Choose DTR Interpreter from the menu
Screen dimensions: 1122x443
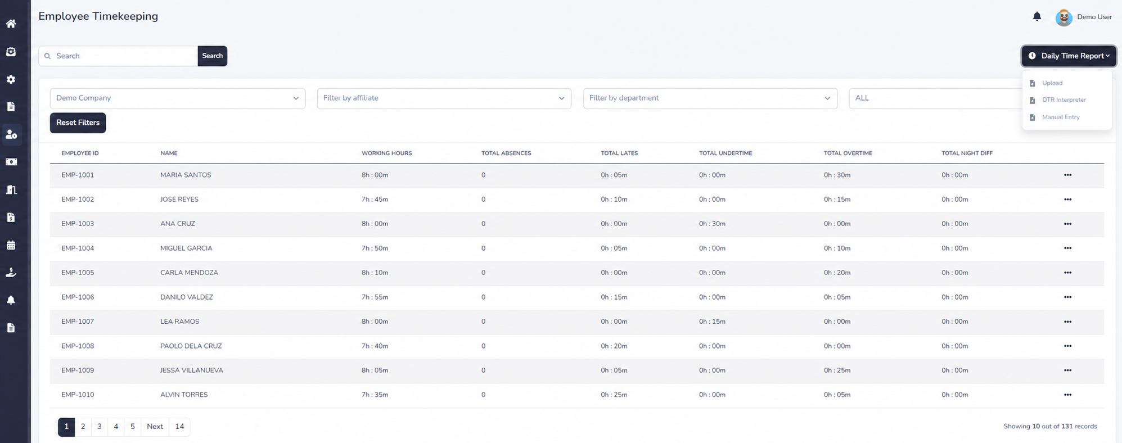tap(1058, 100)
